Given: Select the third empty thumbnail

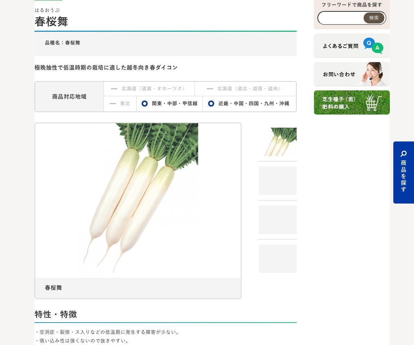Looking at the screenshot, I should pyautogui.click(x=278, y=220).
